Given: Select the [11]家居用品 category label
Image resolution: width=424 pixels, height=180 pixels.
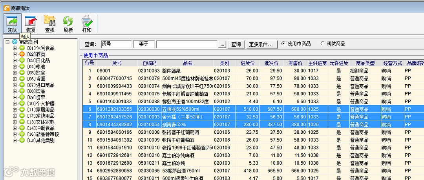Looking at the screenshot, I should pyautogui.click(x=40, y=110).
